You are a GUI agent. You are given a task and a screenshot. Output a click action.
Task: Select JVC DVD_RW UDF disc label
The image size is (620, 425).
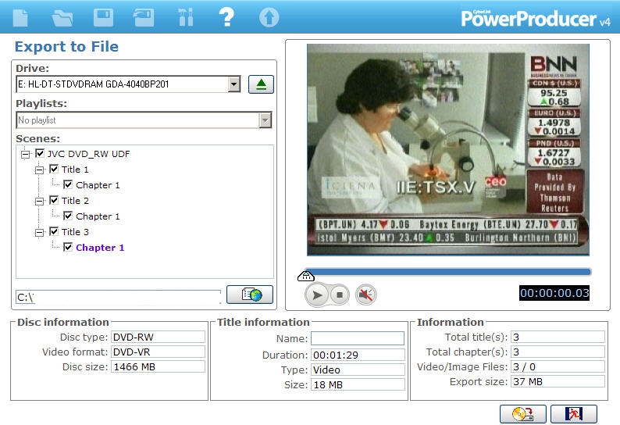click(88, 154)
